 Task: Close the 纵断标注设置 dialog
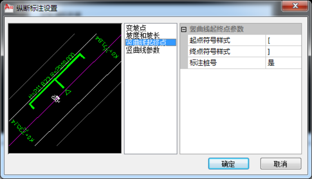295,6
